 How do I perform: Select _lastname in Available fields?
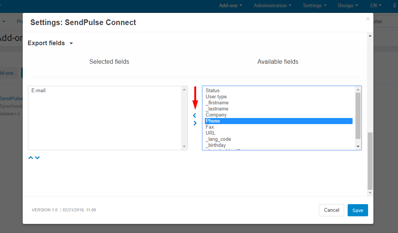[x=279, y=109]
